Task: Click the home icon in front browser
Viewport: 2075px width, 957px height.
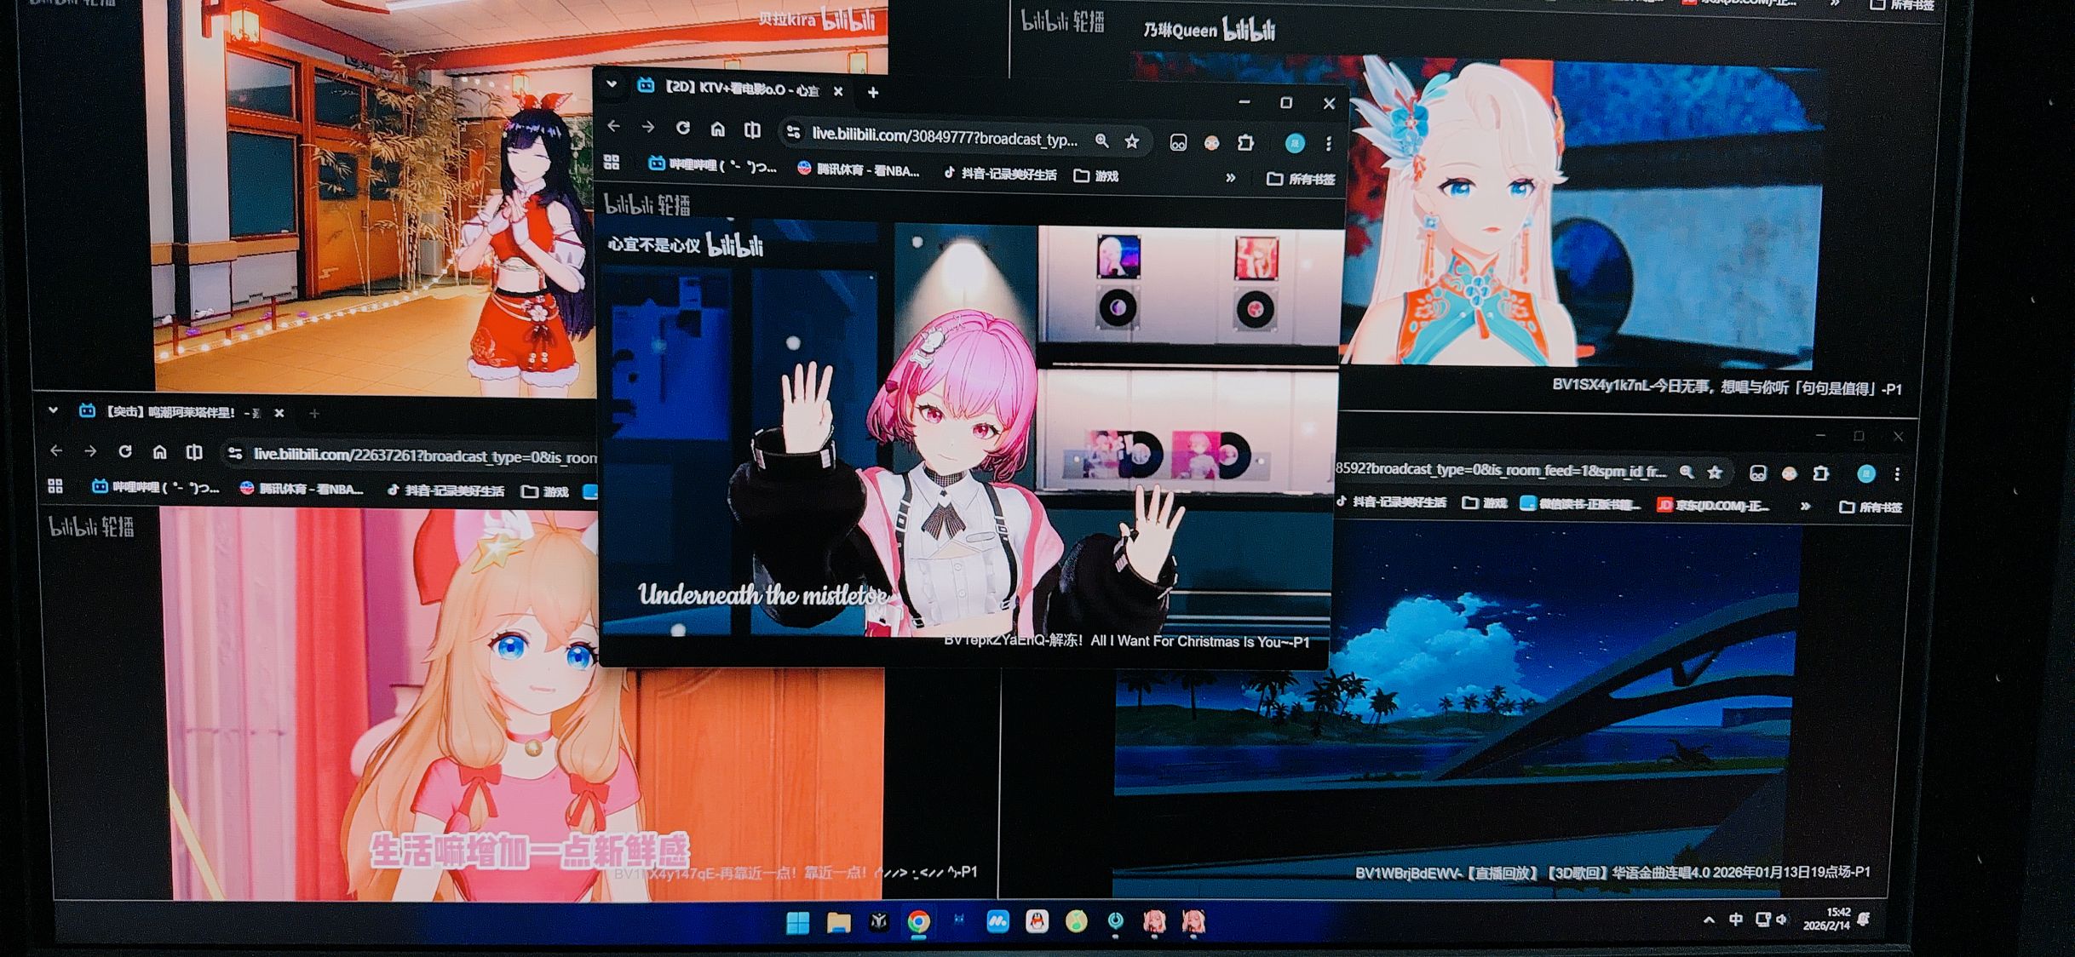Action: tap(718, 129)
